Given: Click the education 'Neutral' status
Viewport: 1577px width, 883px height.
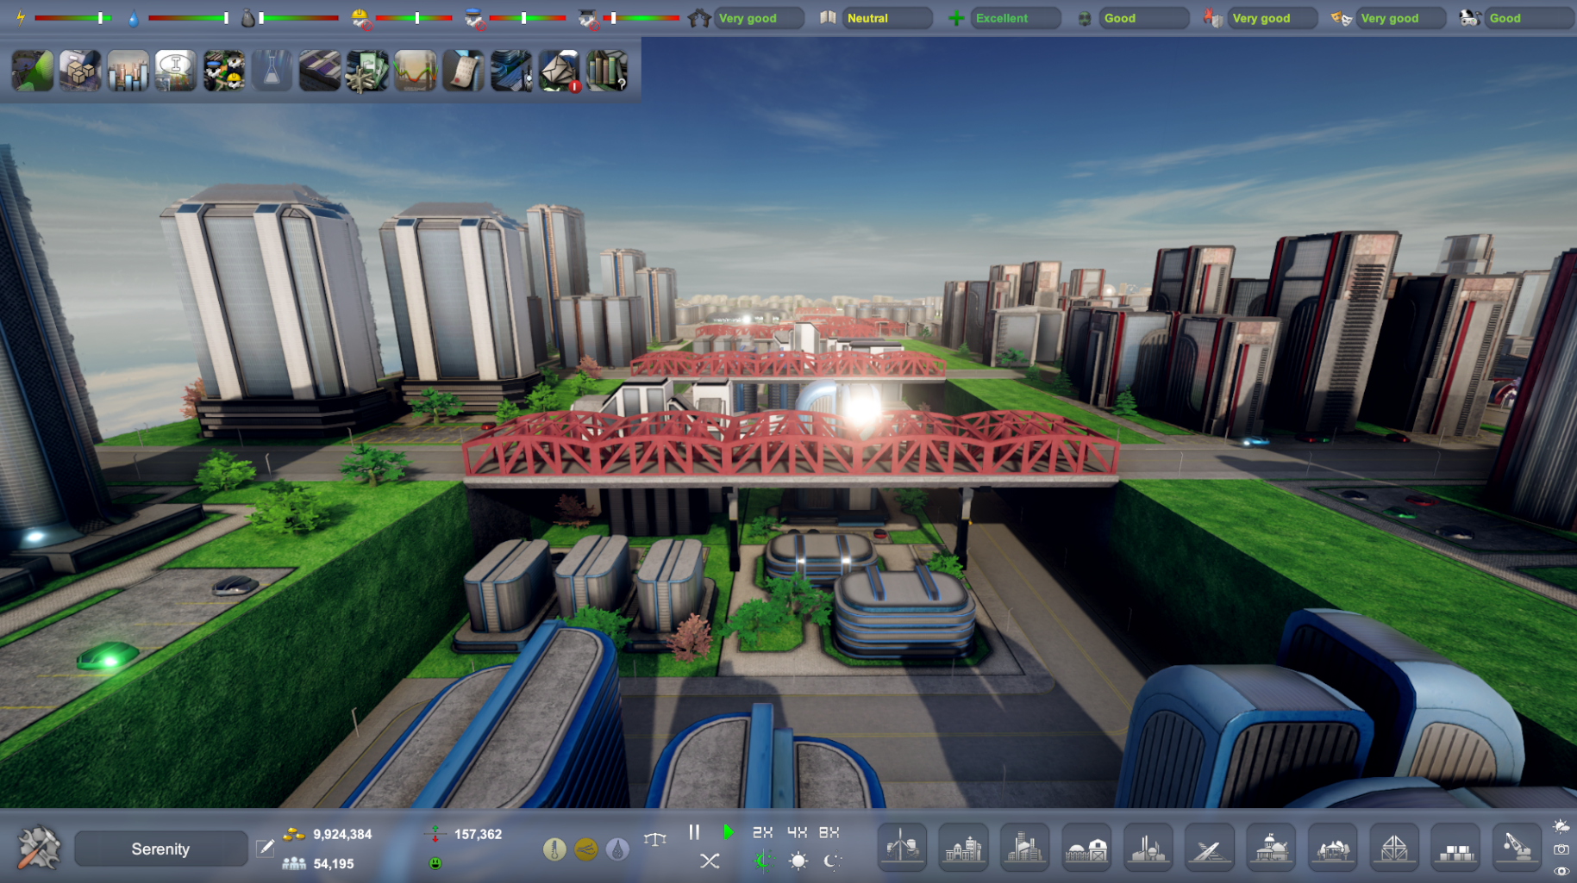Looking at the screenshot, I should (x=887, y=18).
